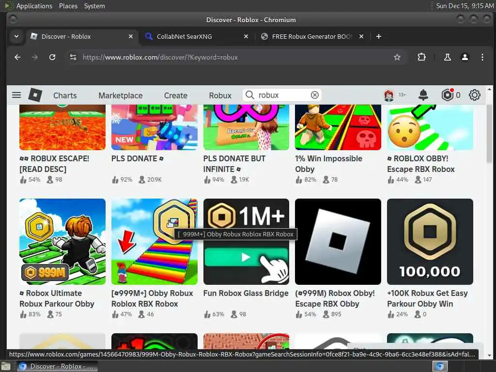Switch to the CollabNet SearXNG tab
The height and width of the screenshot is (372, 496).
coord(196,36)
